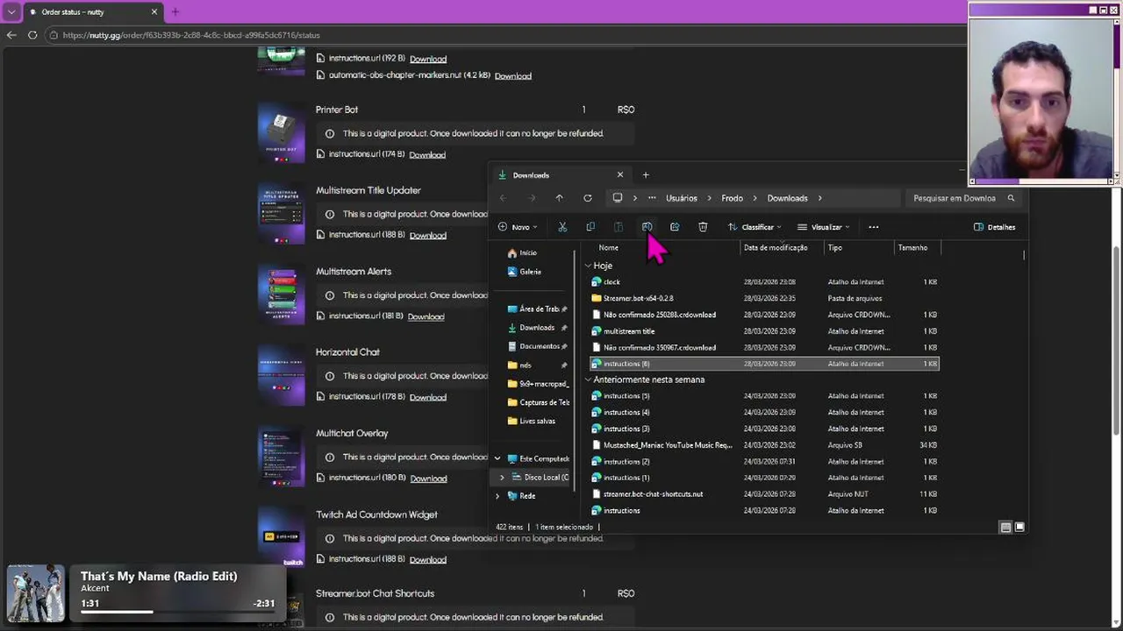Open Documentos in the Explorer sidebar
Screen dimensions: 1123x631
(x=538, y=346)
